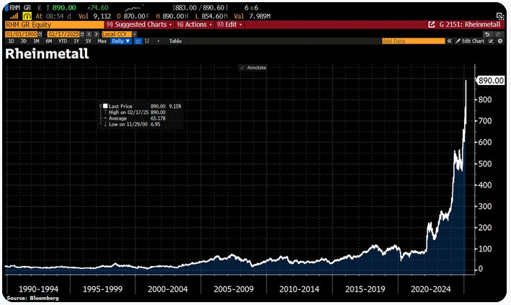Click the 500 y-axis tick label
511x305 pixels.
pos(485,164)
